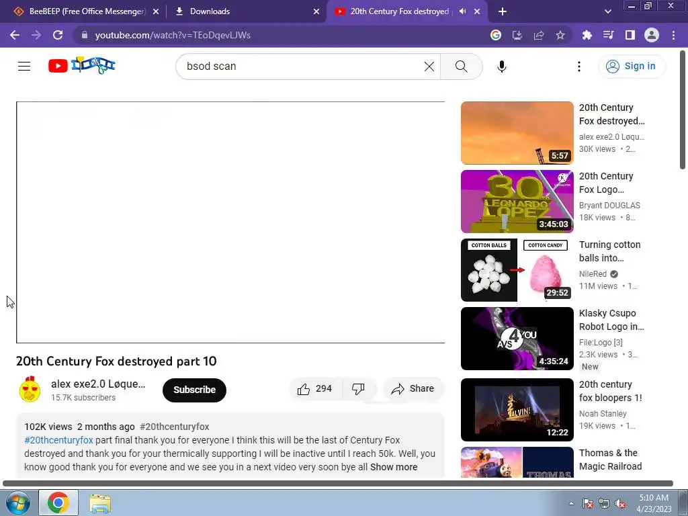Screen dimensions: 688x516
Task: Click the address bar URL
Action: pyautogui.click(x=173, y=35)
